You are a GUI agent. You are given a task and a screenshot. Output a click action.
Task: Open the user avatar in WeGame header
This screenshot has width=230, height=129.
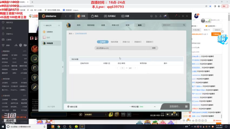[165, 16]
